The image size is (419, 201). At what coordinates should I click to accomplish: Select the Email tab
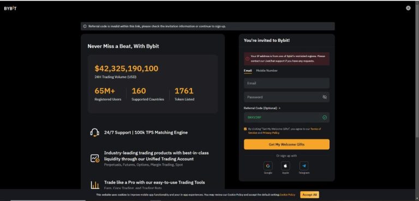tap(248, 71)
